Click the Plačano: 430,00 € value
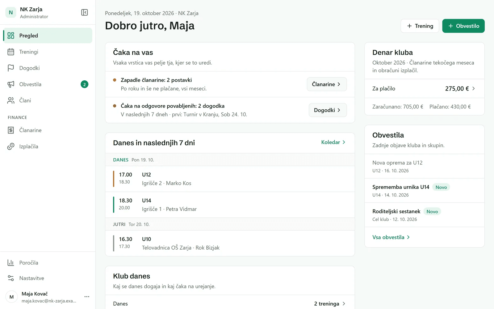494x309 pixels. 450,107
